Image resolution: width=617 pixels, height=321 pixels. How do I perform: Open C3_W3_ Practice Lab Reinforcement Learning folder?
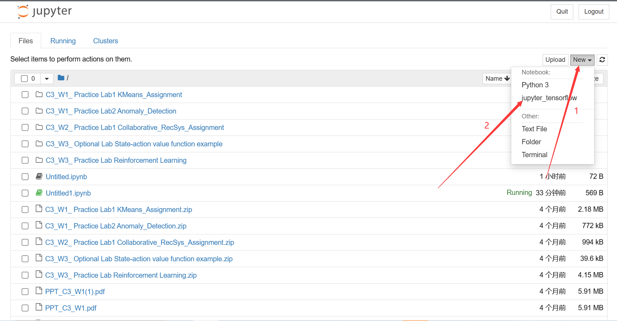116,160
